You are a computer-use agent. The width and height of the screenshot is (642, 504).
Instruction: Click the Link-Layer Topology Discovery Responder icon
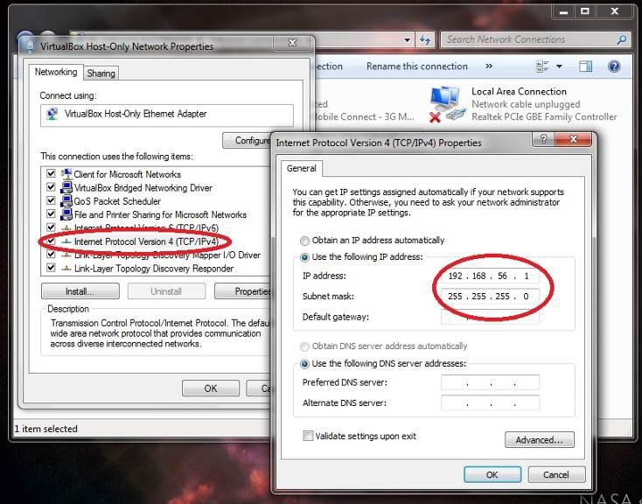[66, 269]
